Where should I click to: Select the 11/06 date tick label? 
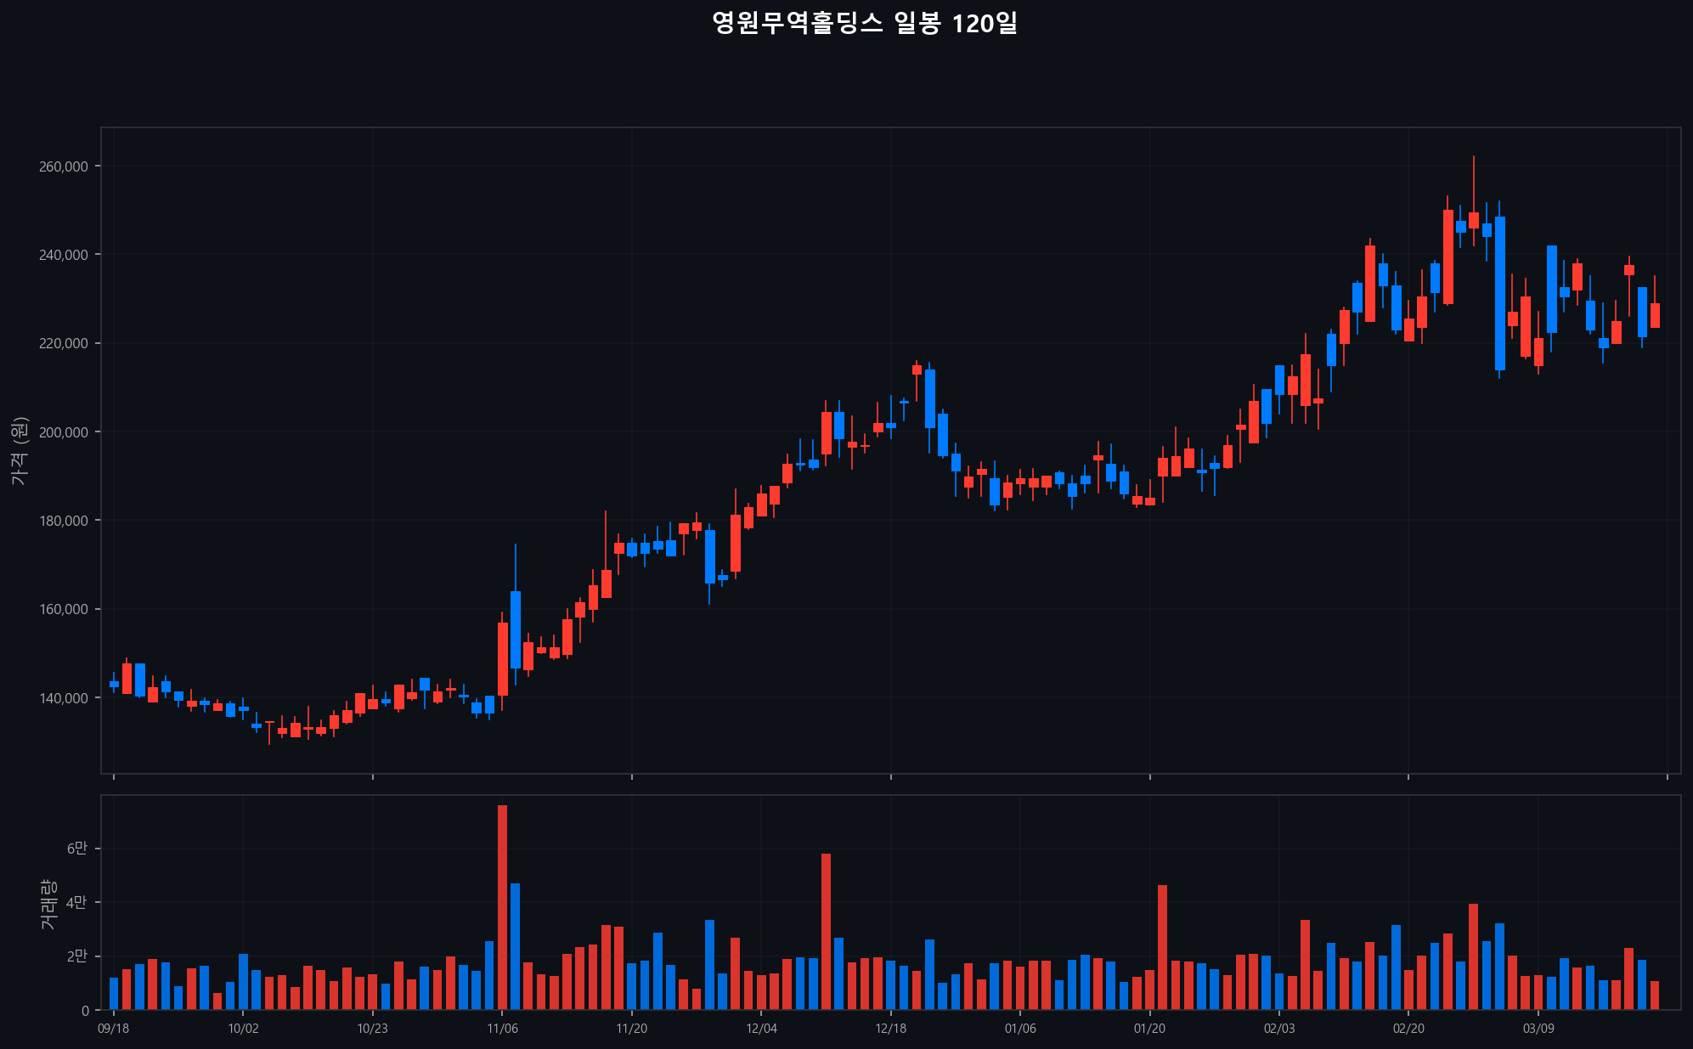click(x=502, y=1029)
